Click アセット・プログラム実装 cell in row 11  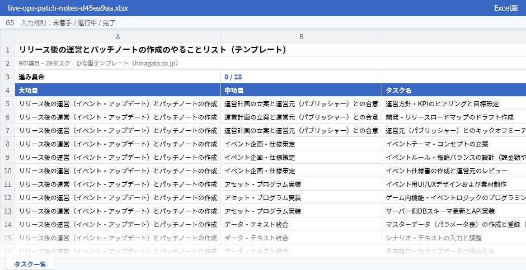pos(301,184)
